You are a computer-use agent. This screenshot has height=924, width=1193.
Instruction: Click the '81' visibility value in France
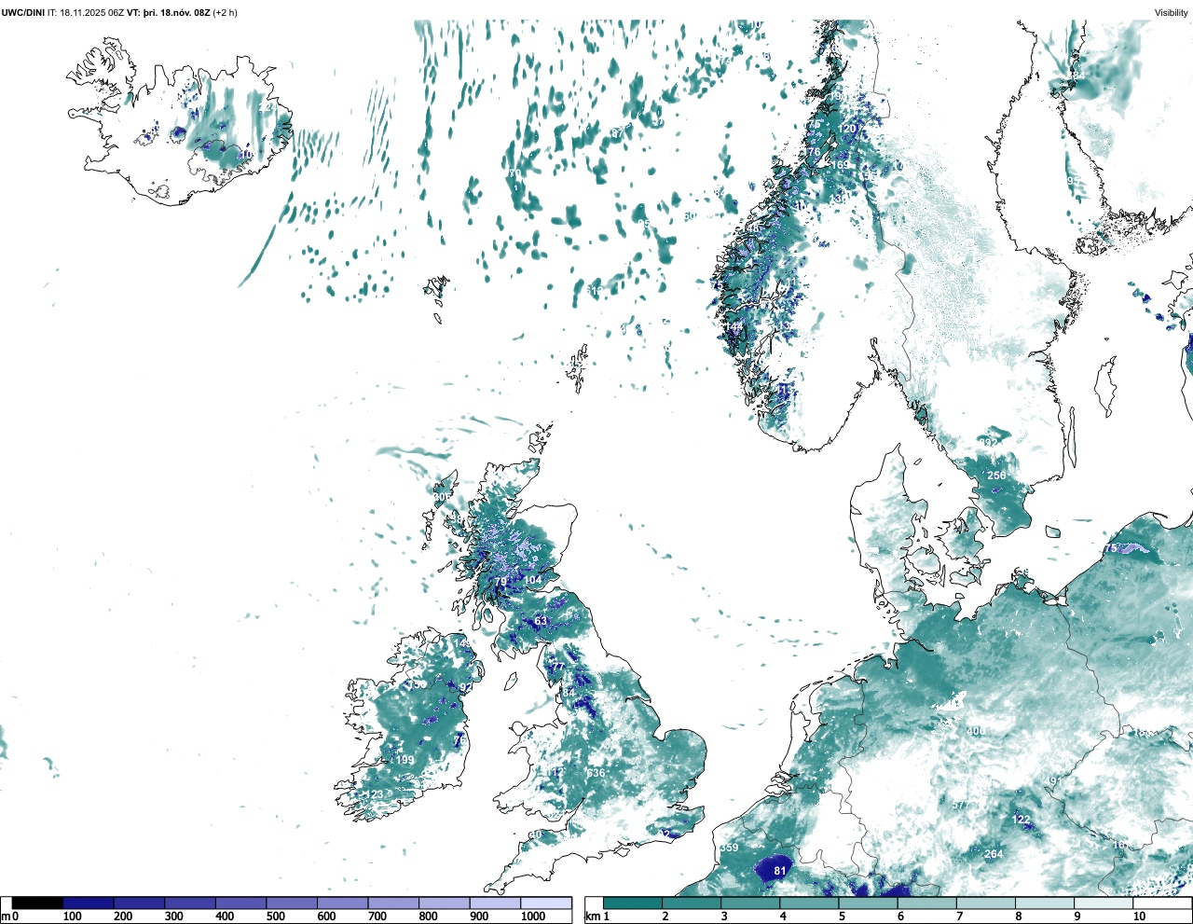[780, 872]
